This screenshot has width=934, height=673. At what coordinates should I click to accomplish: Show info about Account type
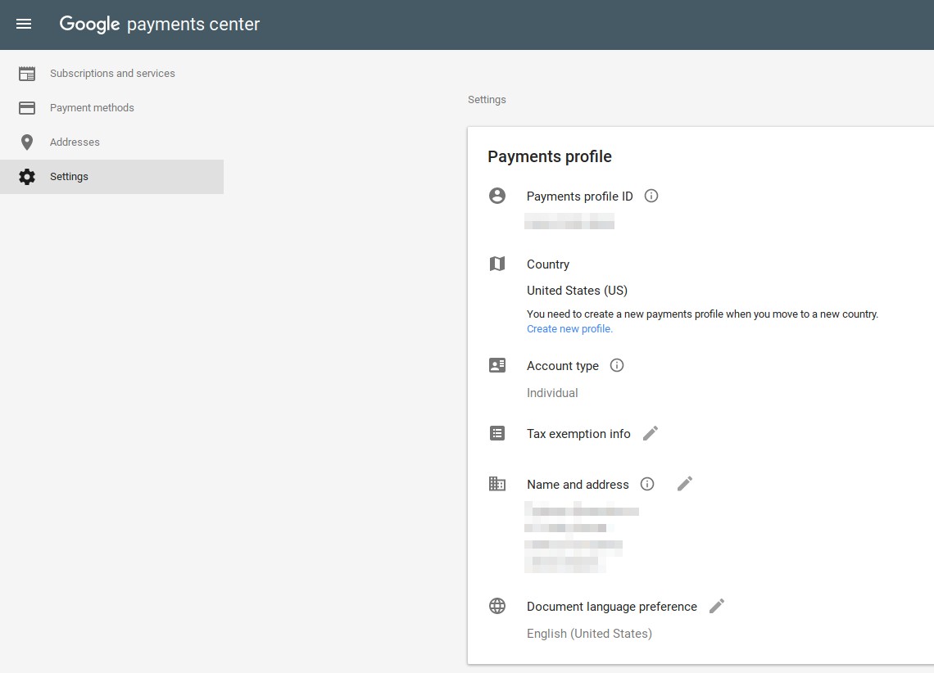point(616,365)
